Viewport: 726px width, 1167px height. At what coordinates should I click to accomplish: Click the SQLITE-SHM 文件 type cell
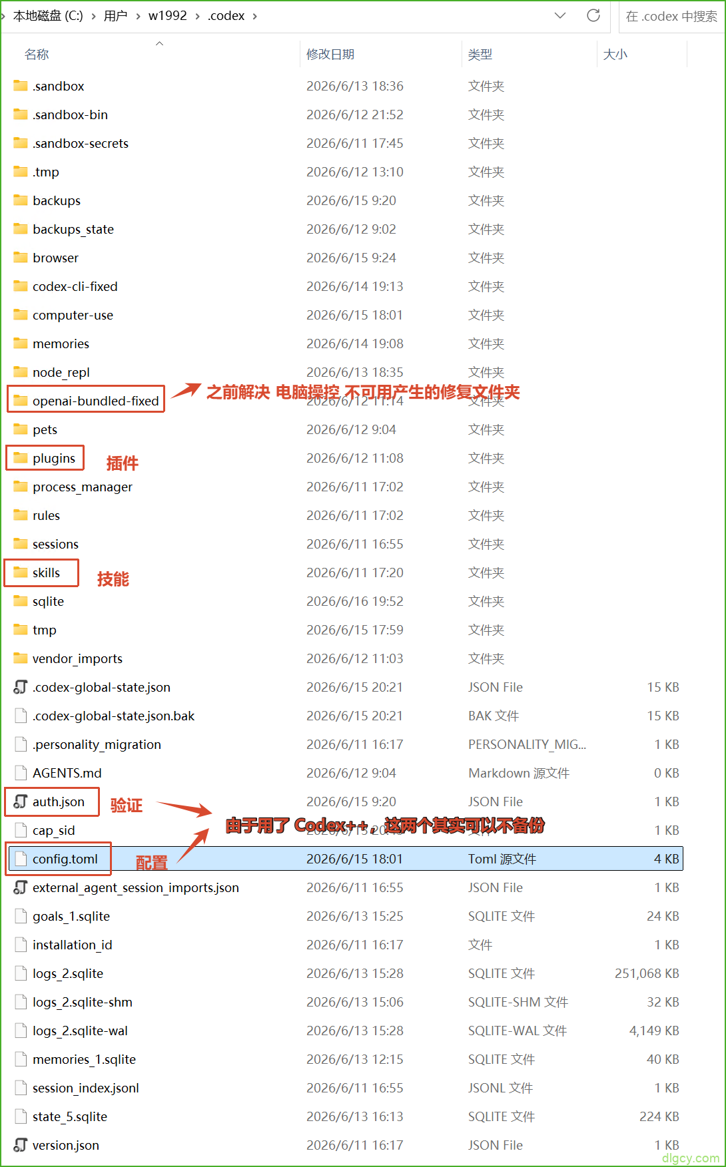click(x=518, y=1002)
